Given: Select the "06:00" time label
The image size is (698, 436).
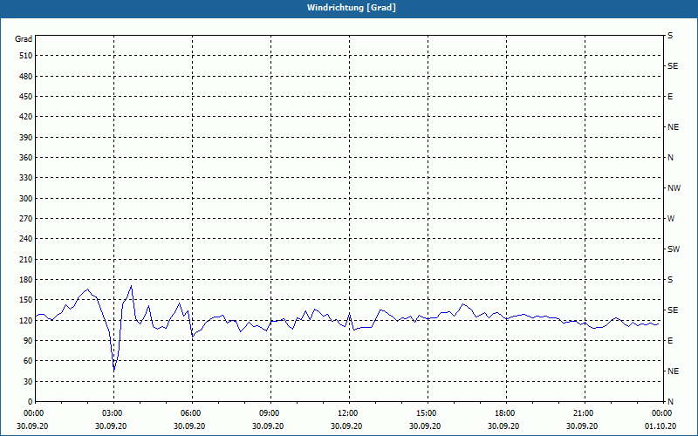Looking at the screenshot, I should (x=190, y=413).
